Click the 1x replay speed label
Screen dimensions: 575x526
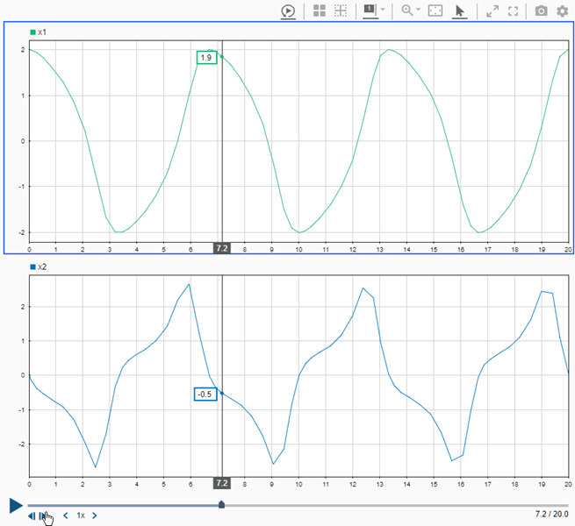point(81,515)
